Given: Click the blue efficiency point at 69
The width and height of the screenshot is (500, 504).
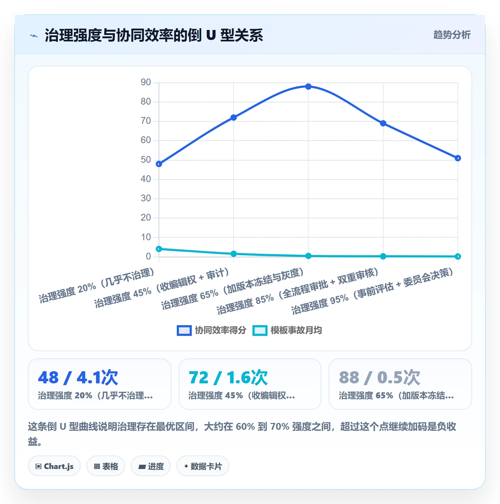Looking at the screenshot, I should coord(383,123).
